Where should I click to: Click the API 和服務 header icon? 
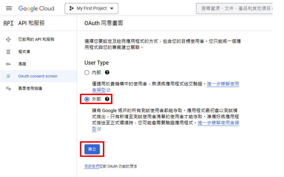click(x=8, y=23)
